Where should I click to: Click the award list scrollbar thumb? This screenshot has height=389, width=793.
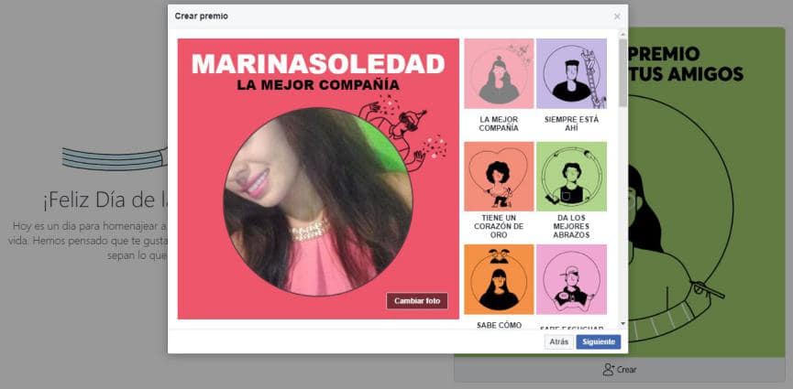click(x=622, y=73)
